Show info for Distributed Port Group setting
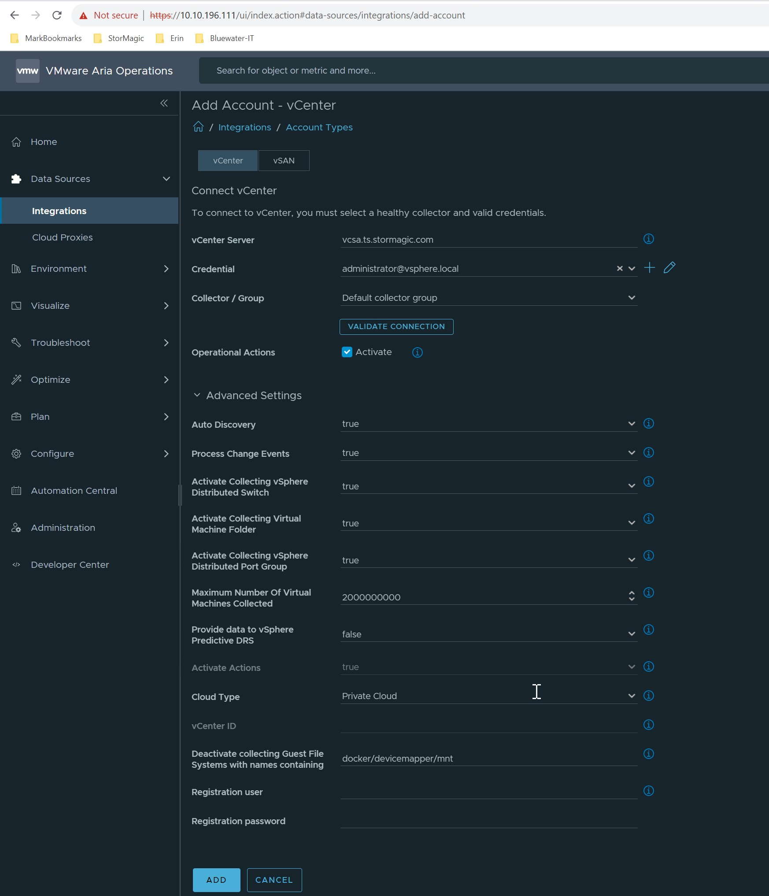This screenshot has width=769, height=896. pyautogui.click(x=648, y=555)
